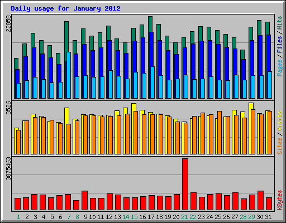This screenshot has width=286, height=223.
Task: Click the day label 11
Action: pos(101,217)
